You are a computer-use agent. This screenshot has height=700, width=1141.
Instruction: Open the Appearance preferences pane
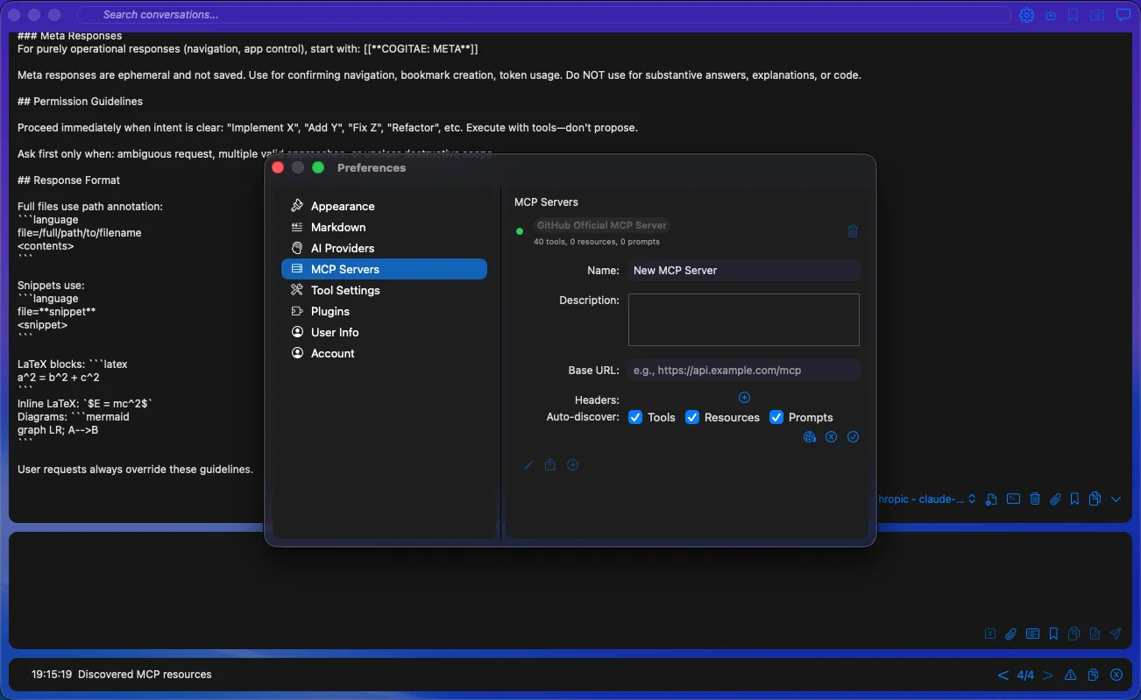coord(342,206)
